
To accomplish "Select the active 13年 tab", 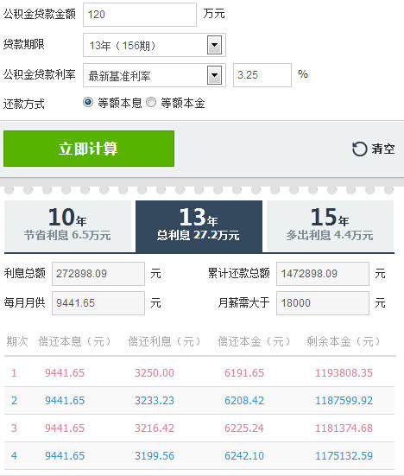I will (199, 226).
